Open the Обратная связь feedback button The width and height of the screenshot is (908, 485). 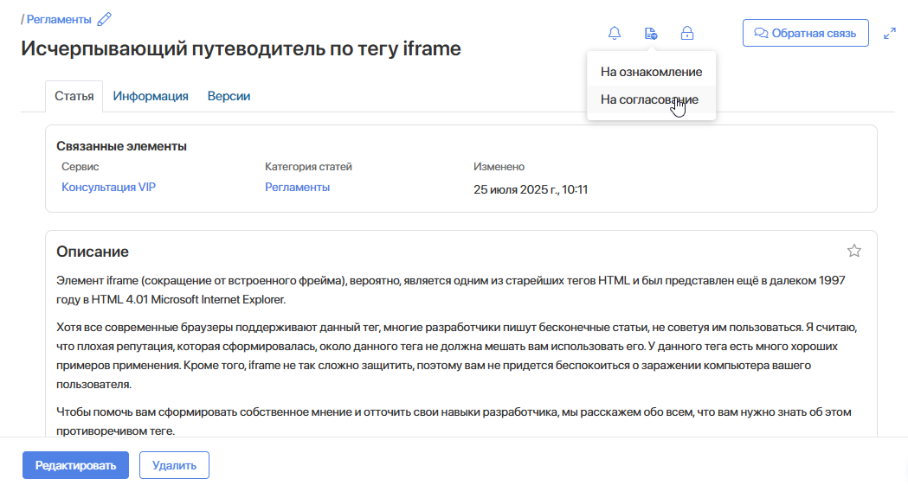[x=805, y=34]
